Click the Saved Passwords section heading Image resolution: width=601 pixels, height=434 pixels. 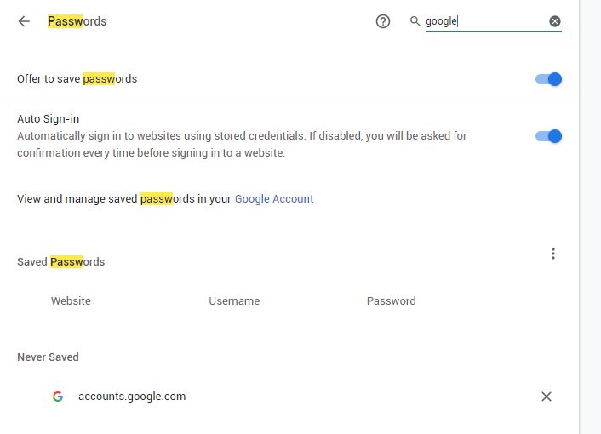(x=61, y=261)
